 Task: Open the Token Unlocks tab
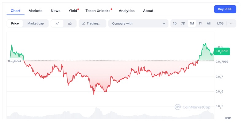pos(98,10)
